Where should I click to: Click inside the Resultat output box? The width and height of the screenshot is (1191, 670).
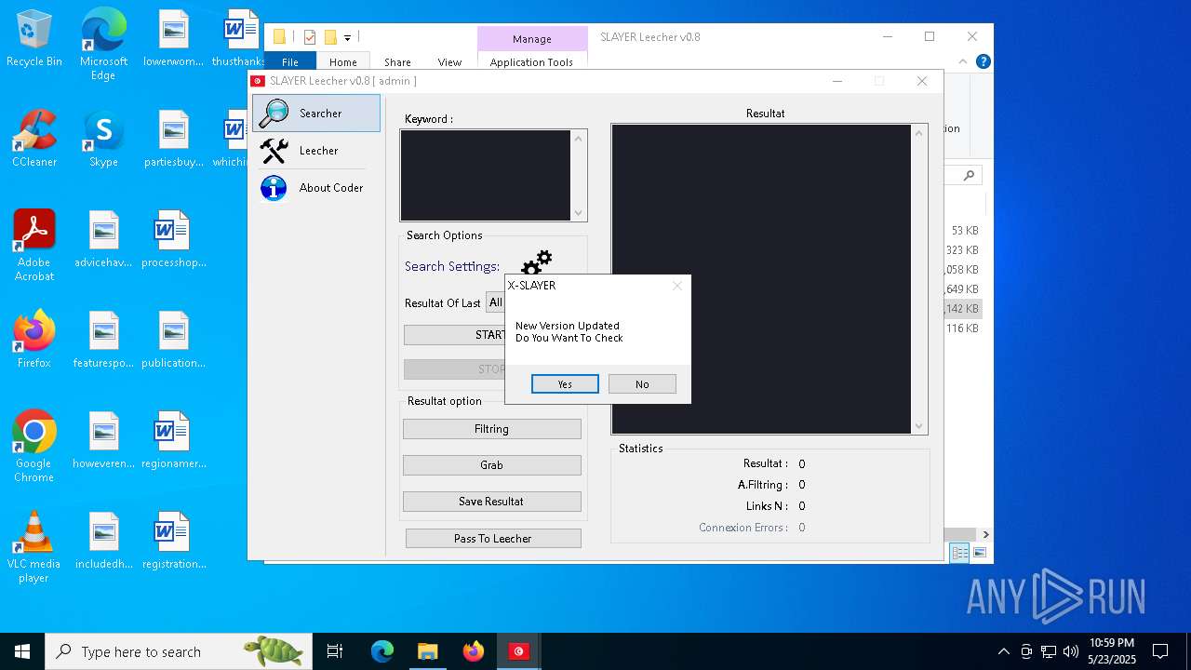tap(760, 278)
